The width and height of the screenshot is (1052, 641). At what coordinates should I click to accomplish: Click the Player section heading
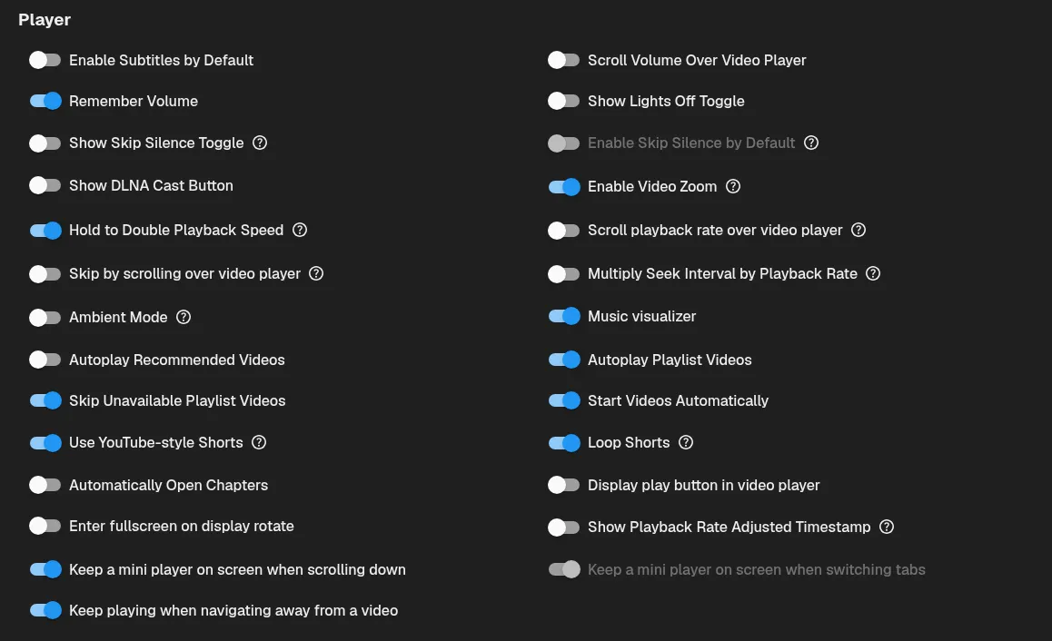click(x=45, y=20)
